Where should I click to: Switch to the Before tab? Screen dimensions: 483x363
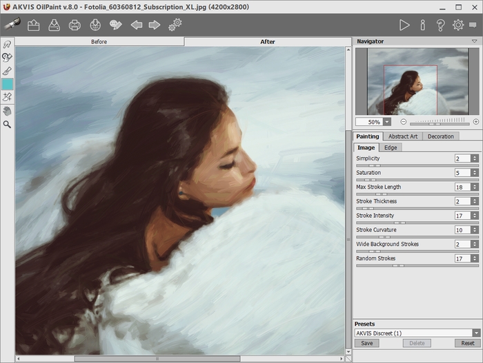pyautogui.click(x=99, y=42)
